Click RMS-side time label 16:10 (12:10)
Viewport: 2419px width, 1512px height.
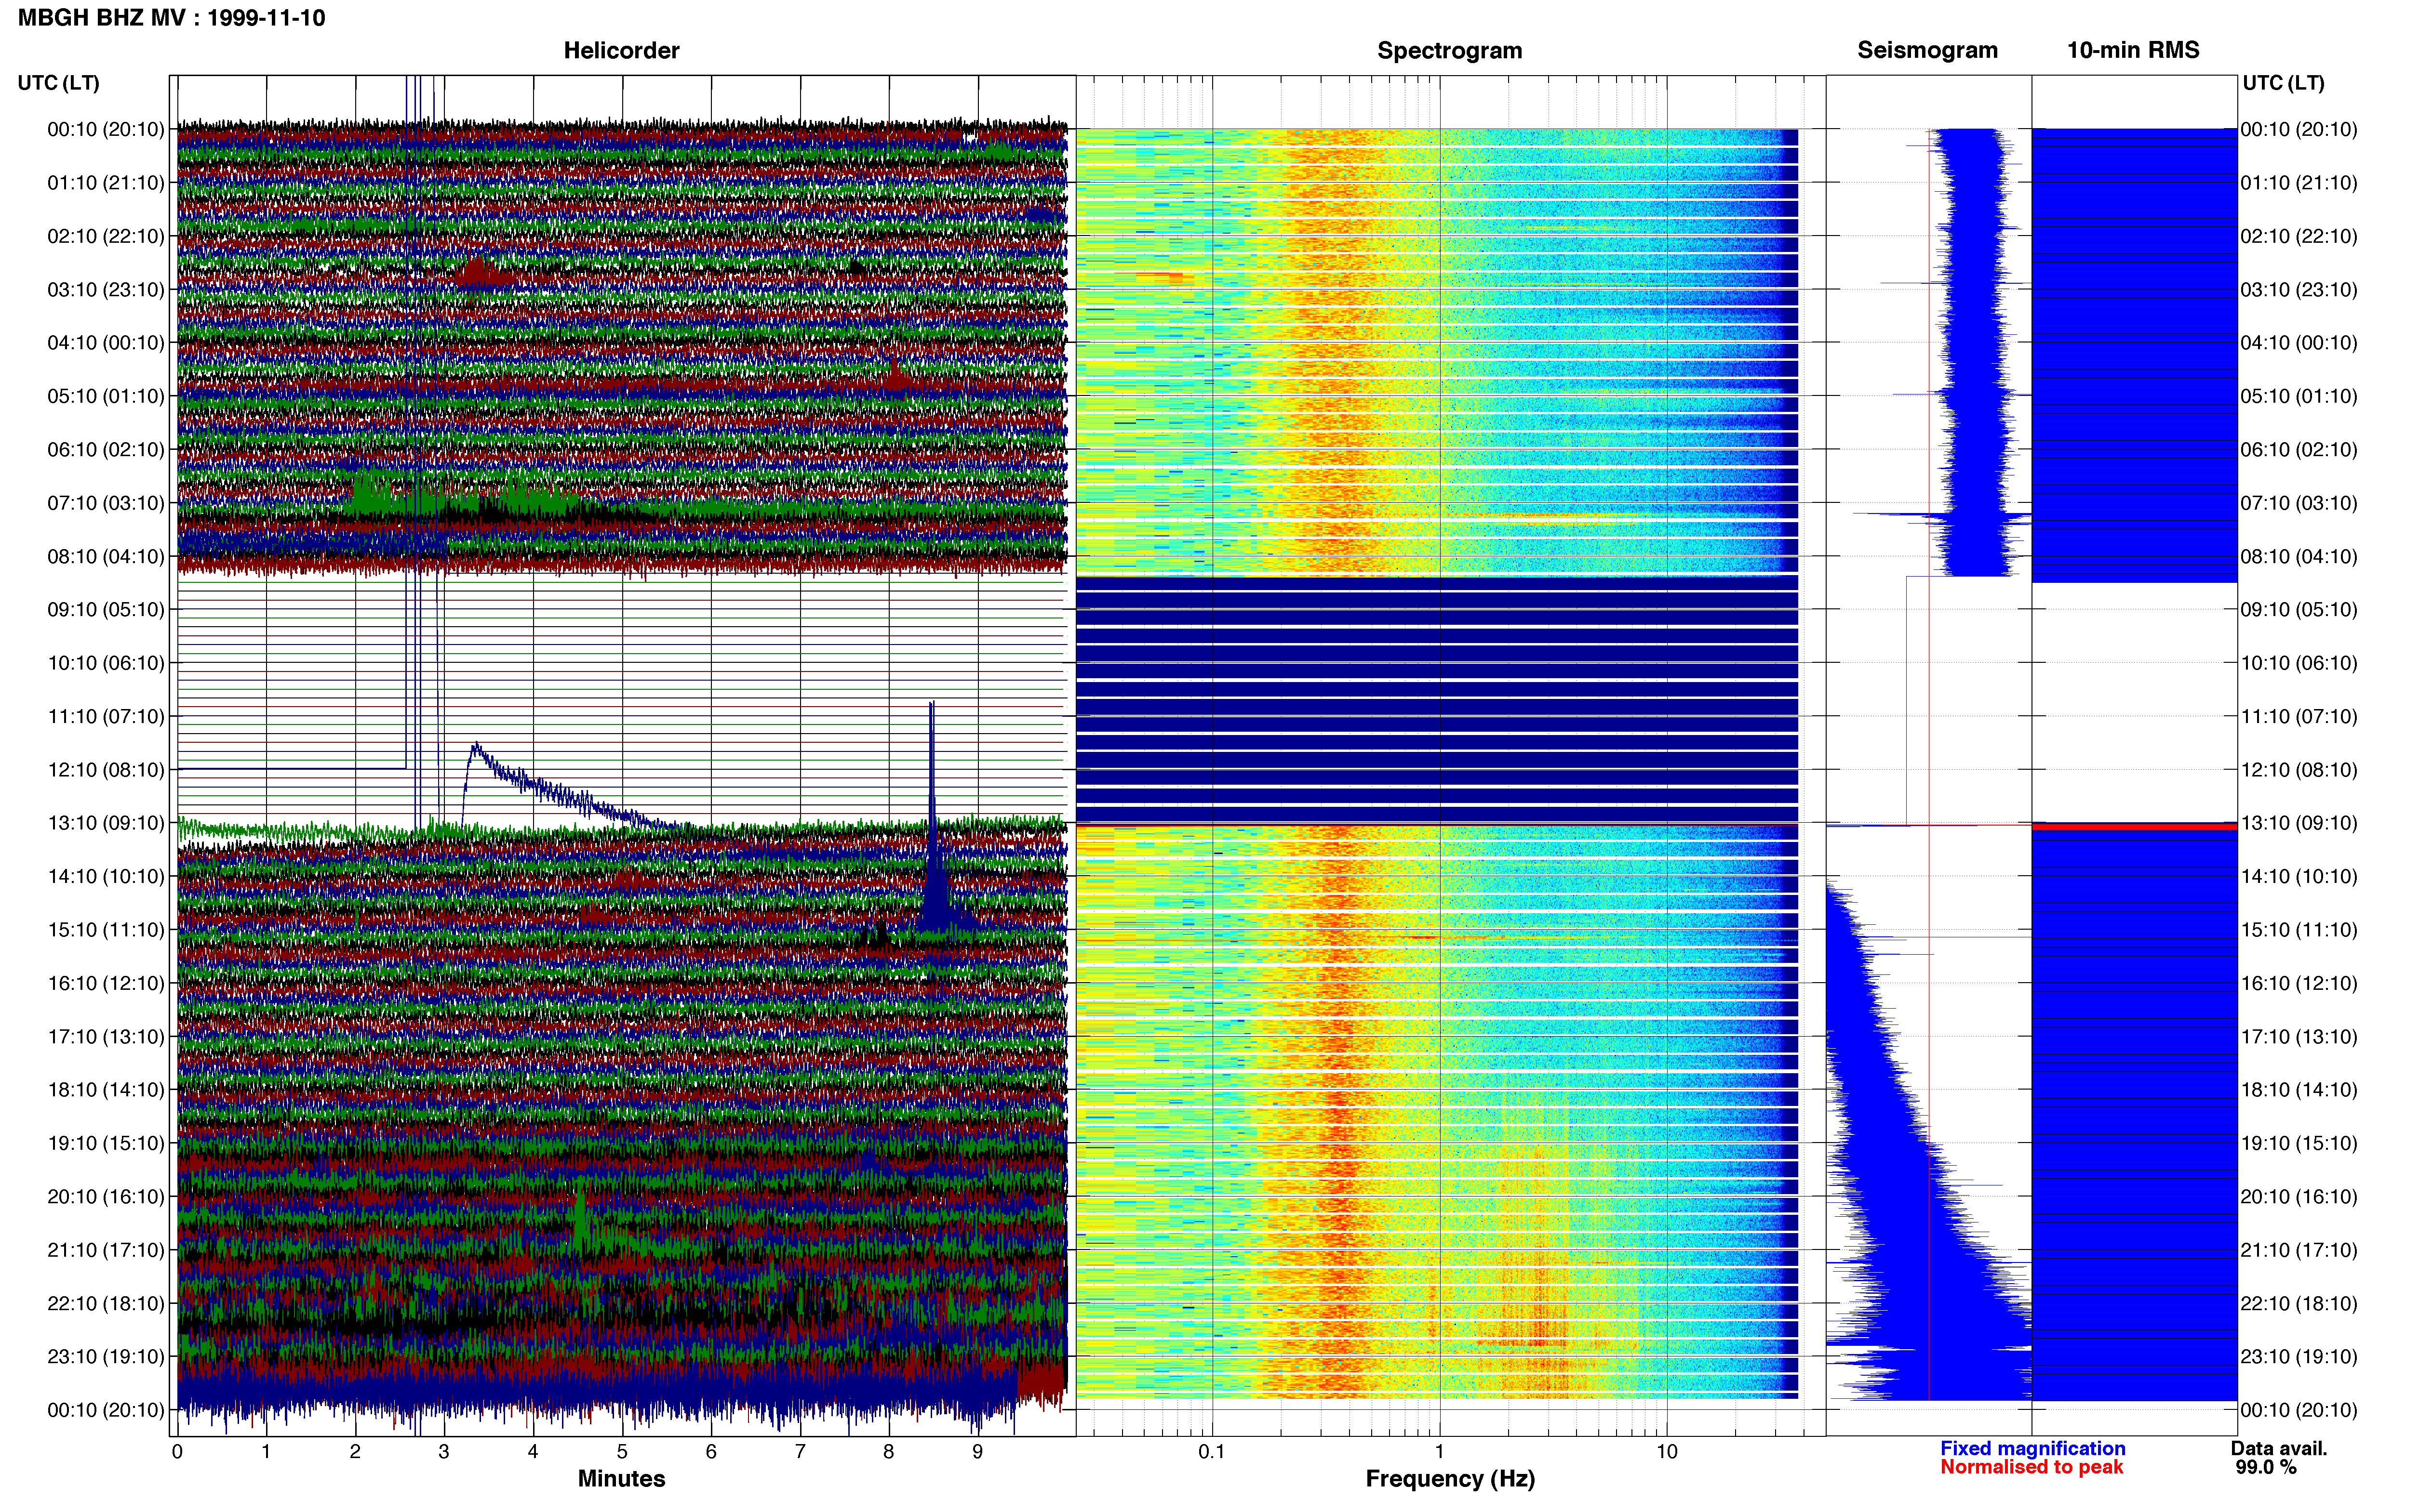tap(2299, 983)
